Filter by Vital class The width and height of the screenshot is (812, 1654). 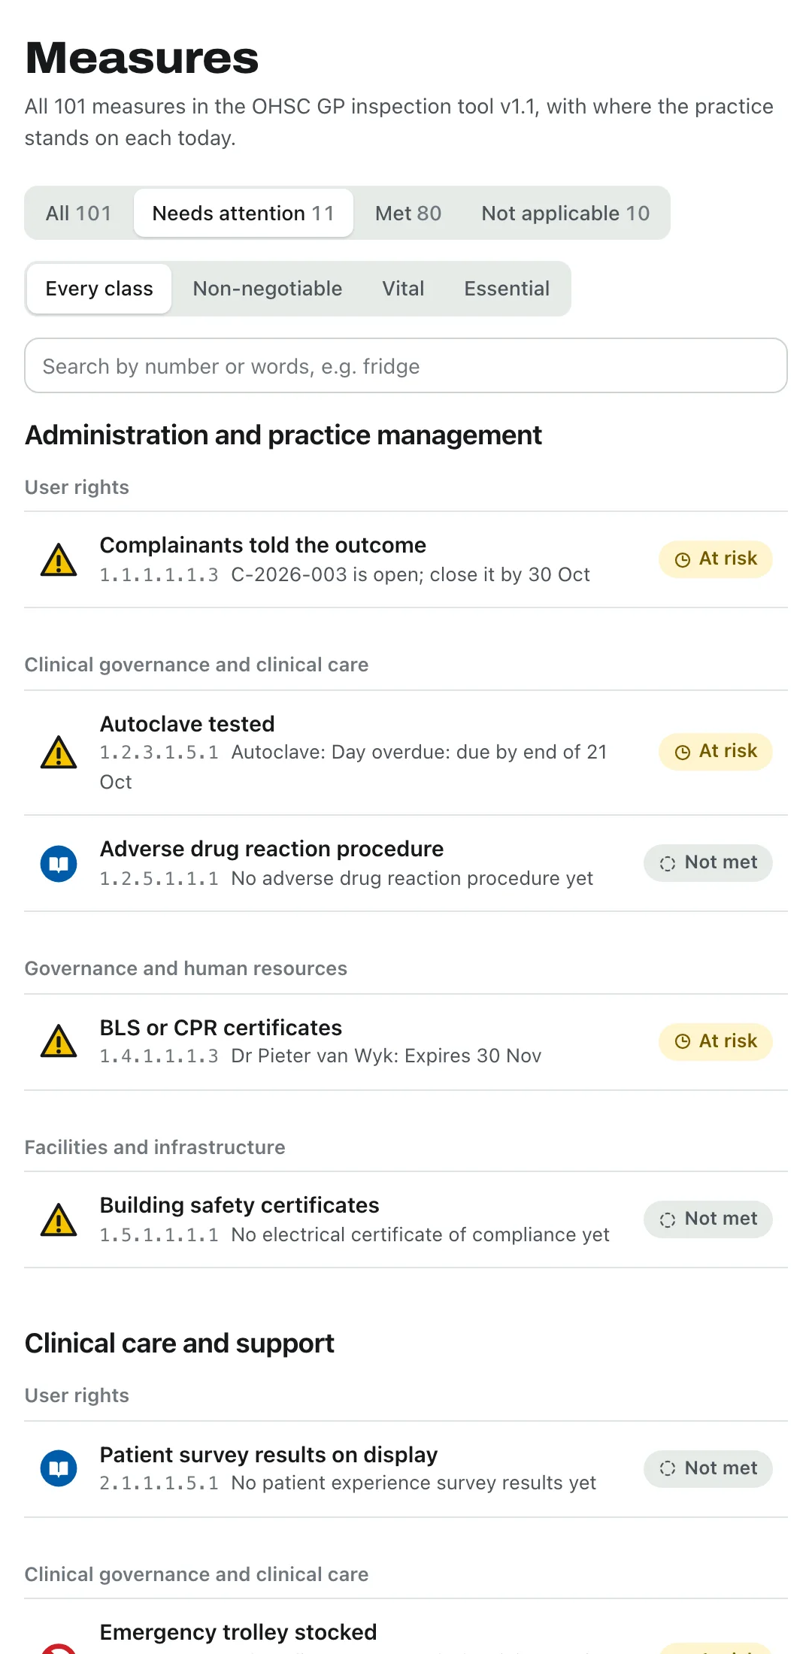403,289
